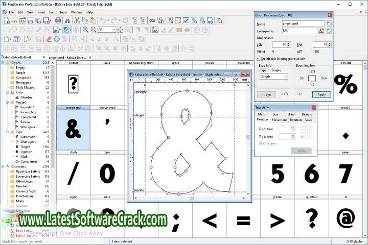This screenshot has width=368, height=245.
Task: Click the Import Image icon
Action: [155, 30]
